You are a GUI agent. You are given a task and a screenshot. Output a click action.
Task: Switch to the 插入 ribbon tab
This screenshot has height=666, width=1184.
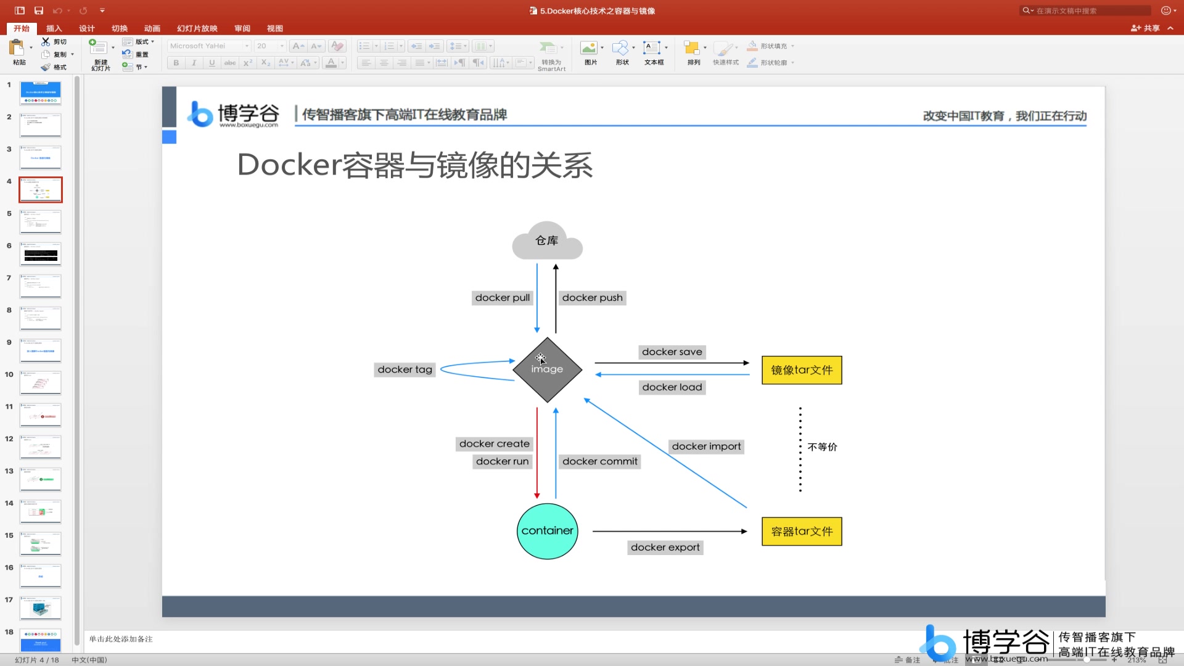point(54,28)
